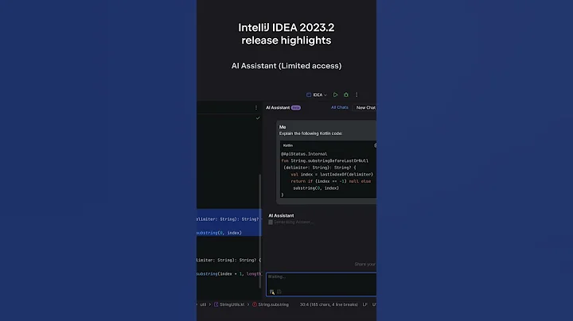The height and width of the screenshot is (321, 573).
Task: Click the 'substring(index + 1, length' editor line
Action: (x=229, y=274)
